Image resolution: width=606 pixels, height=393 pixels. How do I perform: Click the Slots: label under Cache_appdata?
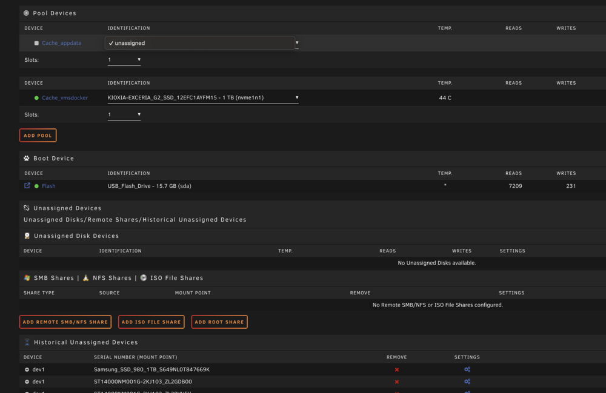[32, 60]
